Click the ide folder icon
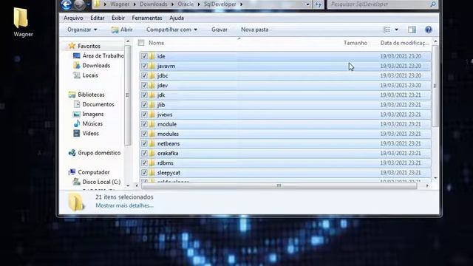The image size is (473, 266). click(152, 56)
